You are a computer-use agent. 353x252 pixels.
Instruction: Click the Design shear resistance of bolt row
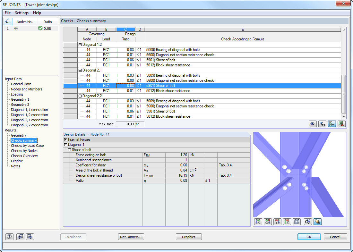157,175
